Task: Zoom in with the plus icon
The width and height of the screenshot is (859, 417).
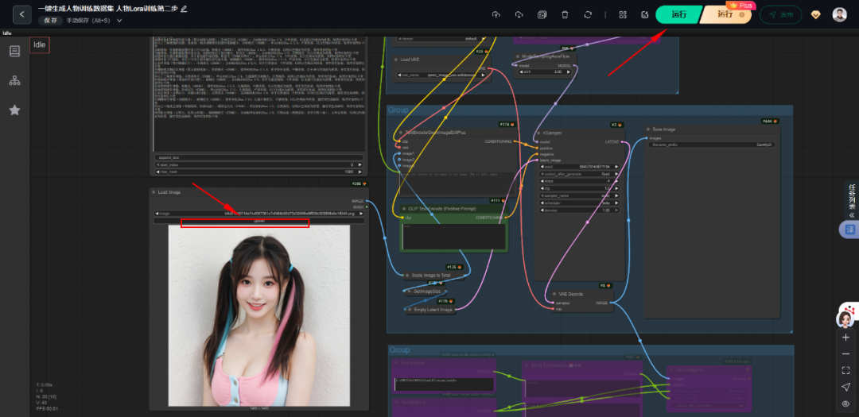Action: 845,338
